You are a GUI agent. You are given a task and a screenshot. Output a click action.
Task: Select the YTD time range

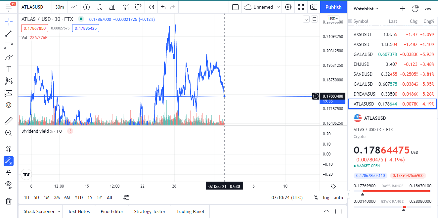tap(79, 197)
